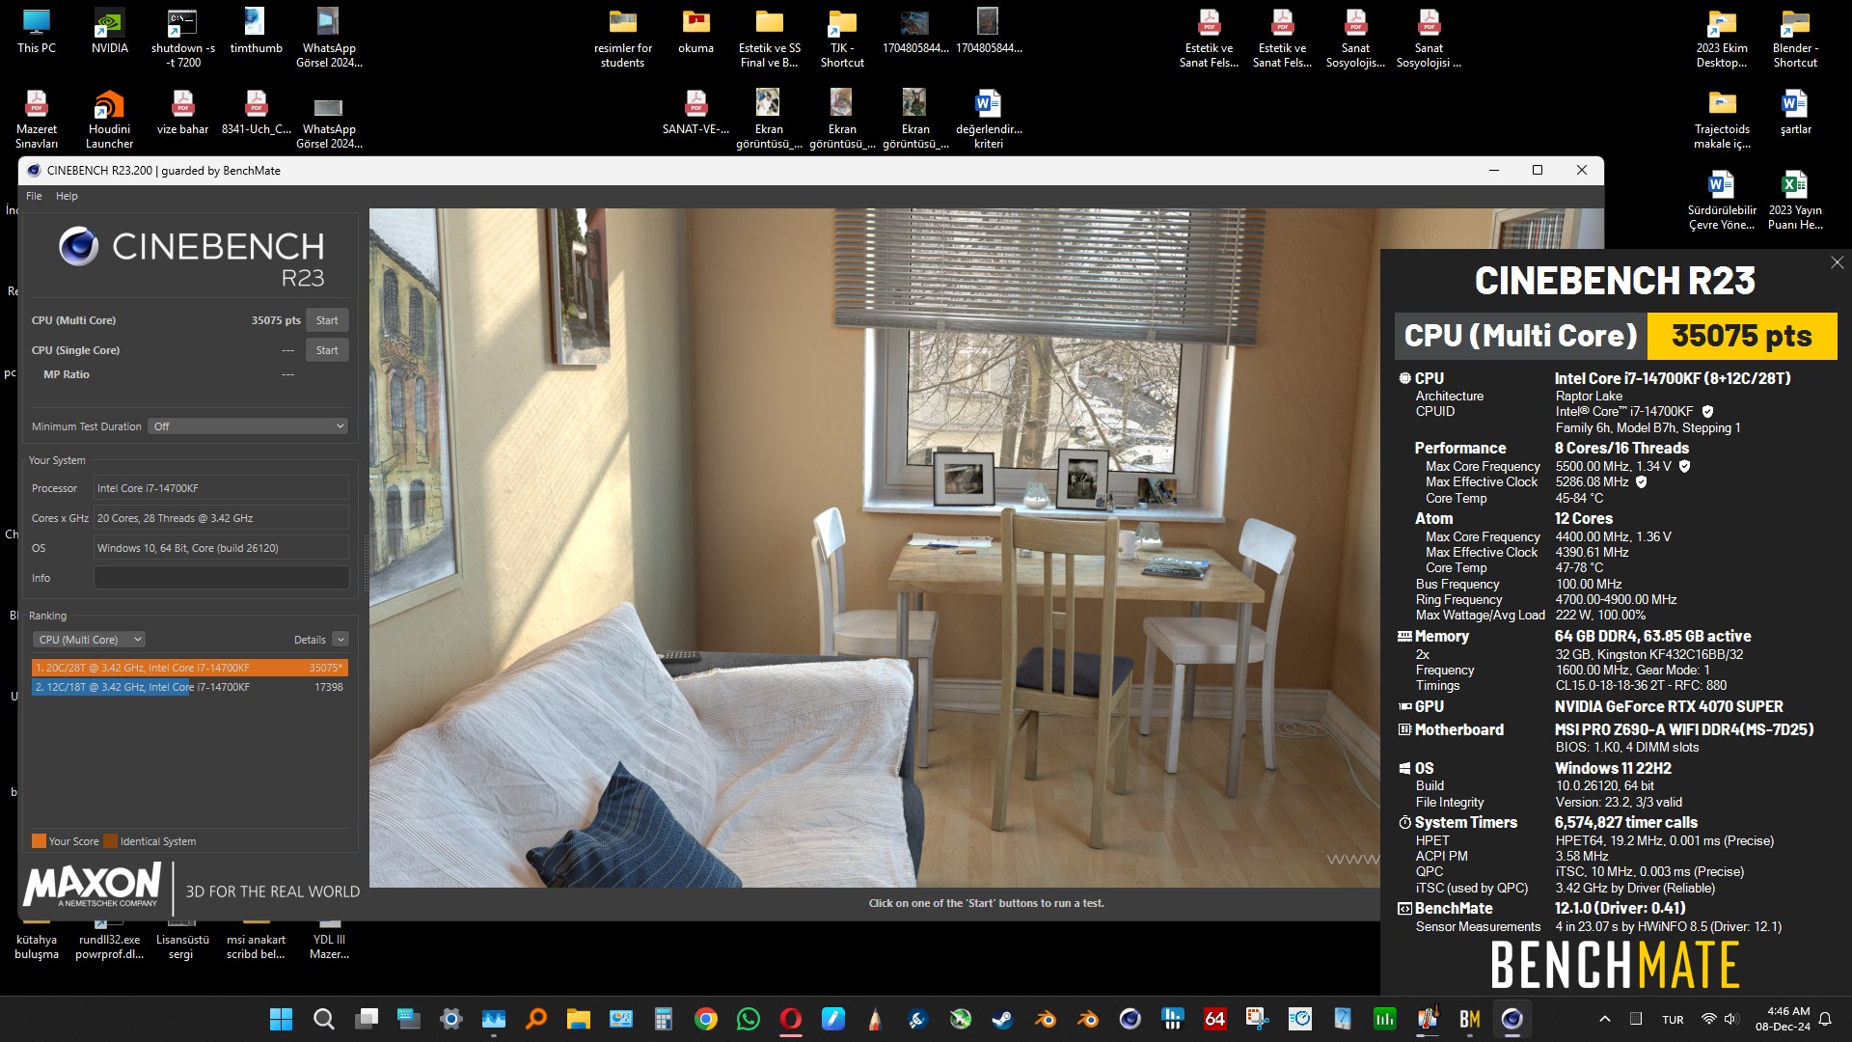
Task: Start the CPU Single Core test
Action: point(327,350)
